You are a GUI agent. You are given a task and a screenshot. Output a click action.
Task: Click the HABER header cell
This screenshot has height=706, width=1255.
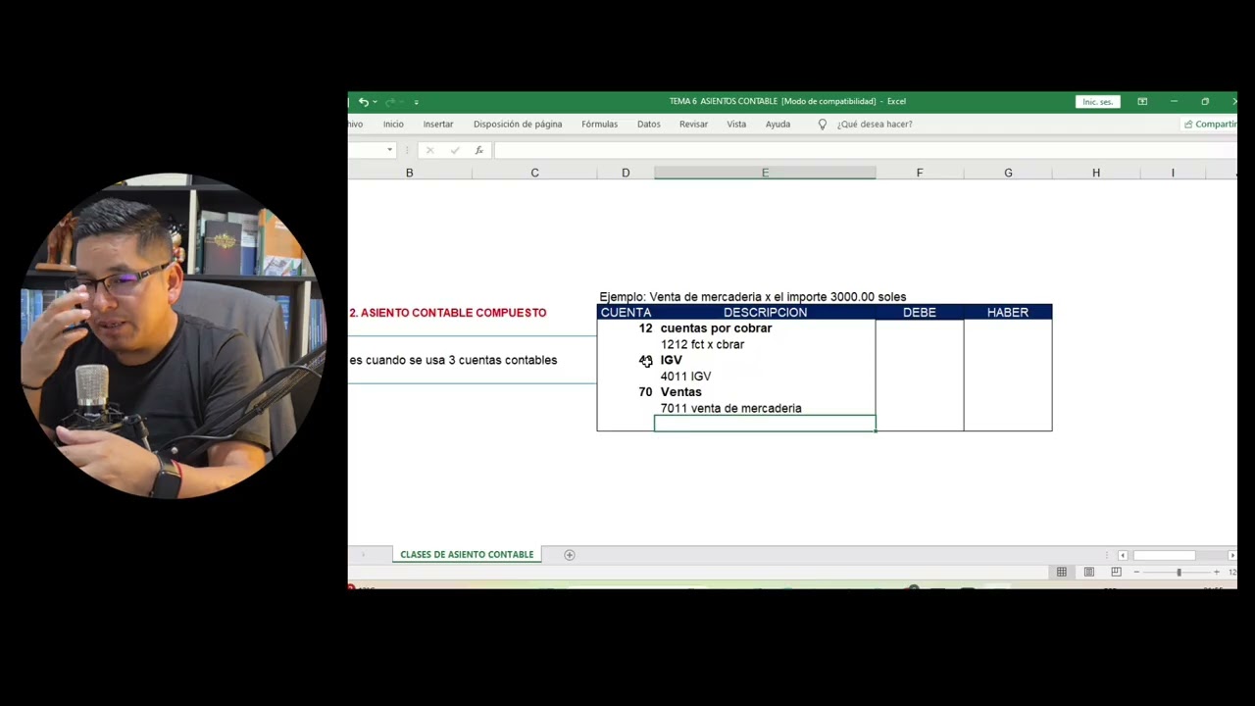coord(1008,312)
